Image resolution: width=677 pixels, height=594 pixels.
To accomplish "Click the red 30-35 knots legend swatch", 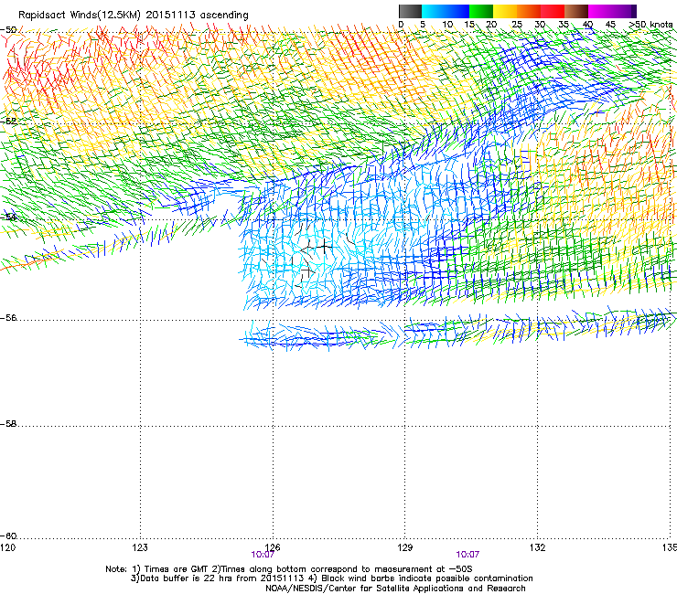I will point(553,11).
